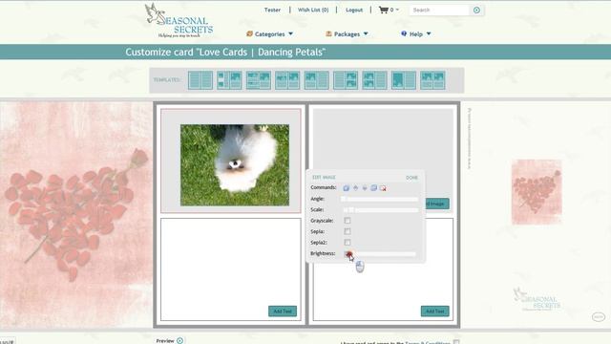This screenshot has width=611, height=344.
Task: Pick the fifth template with image left, text right
Action: point(316,80)
